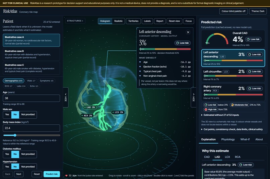Toggle the Theme: Dark button

pyautogui.click(x=258, y=11)
